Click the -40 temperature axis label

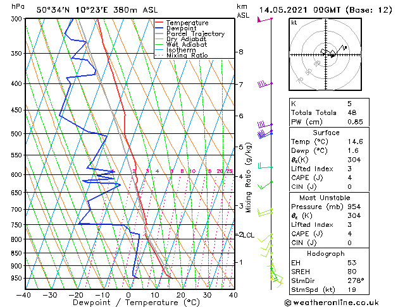[x=23, y=295]
